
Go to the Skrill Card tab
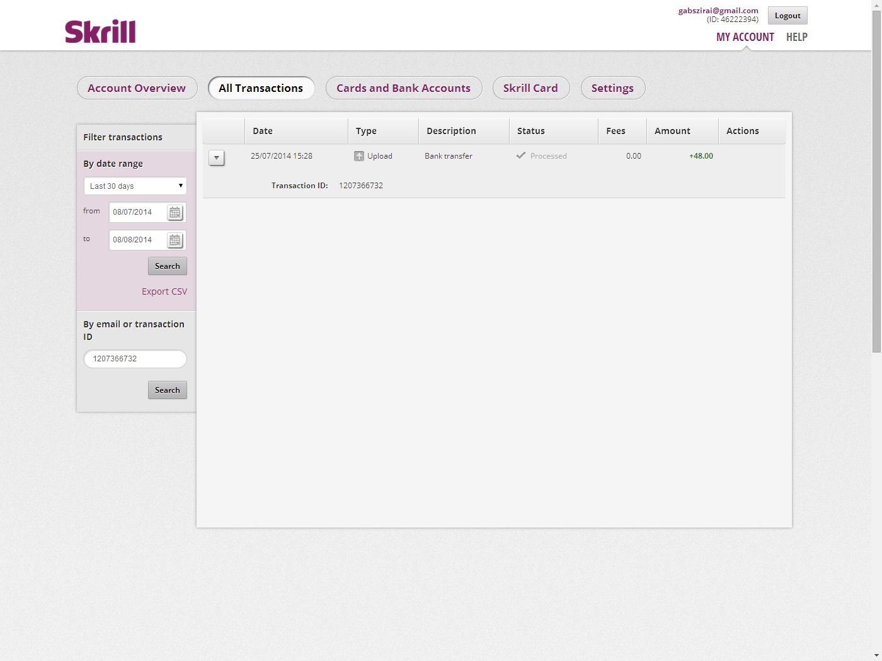(x=530, y=88)
